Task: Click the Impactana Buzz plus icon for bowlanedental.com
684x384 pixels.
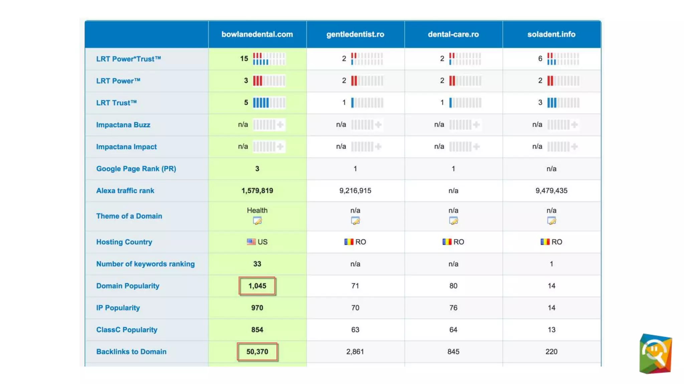Action: coord(280,125)
